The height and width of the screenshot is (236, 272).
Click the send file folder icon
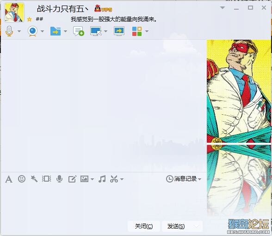click(x=56, y=31)
